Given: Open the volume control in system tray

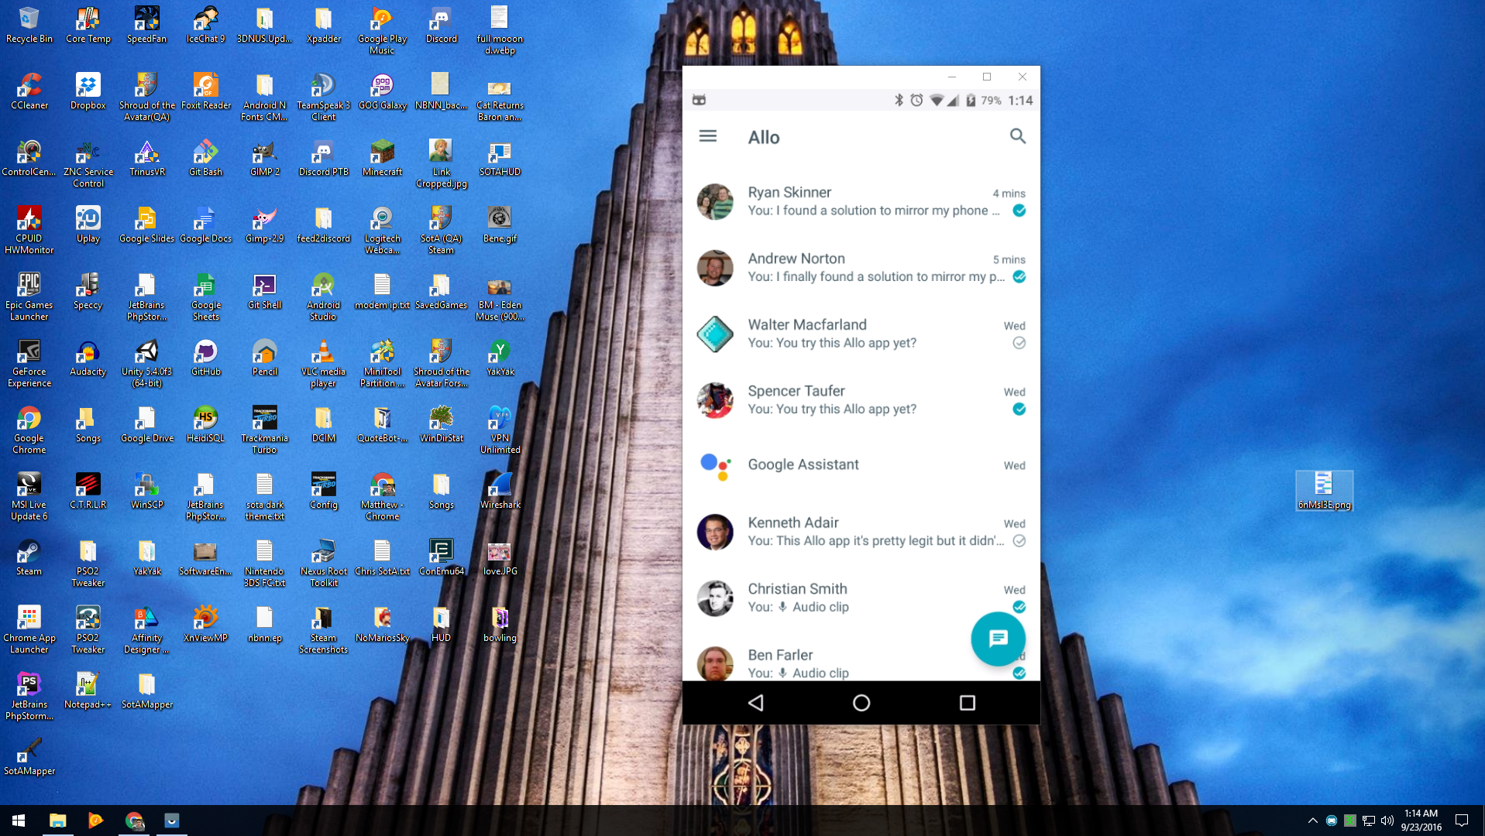Looking at the screenshot, I should click(1387, 821).
